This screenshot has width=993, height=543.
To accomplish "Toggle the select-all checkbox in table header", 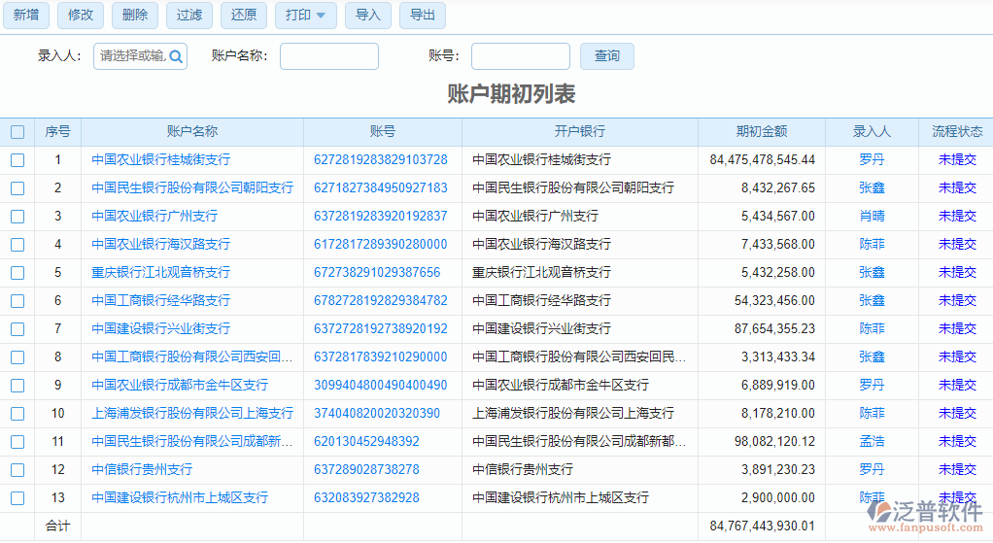I will (17, 132).
